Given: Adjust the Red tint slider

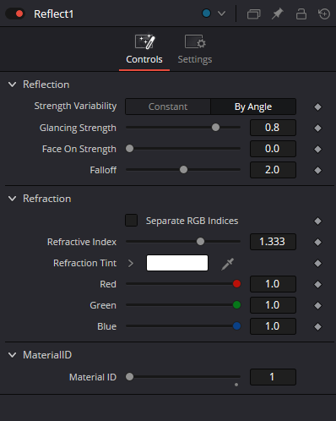Looking at the screenshot, I should [x=183, y=284].
